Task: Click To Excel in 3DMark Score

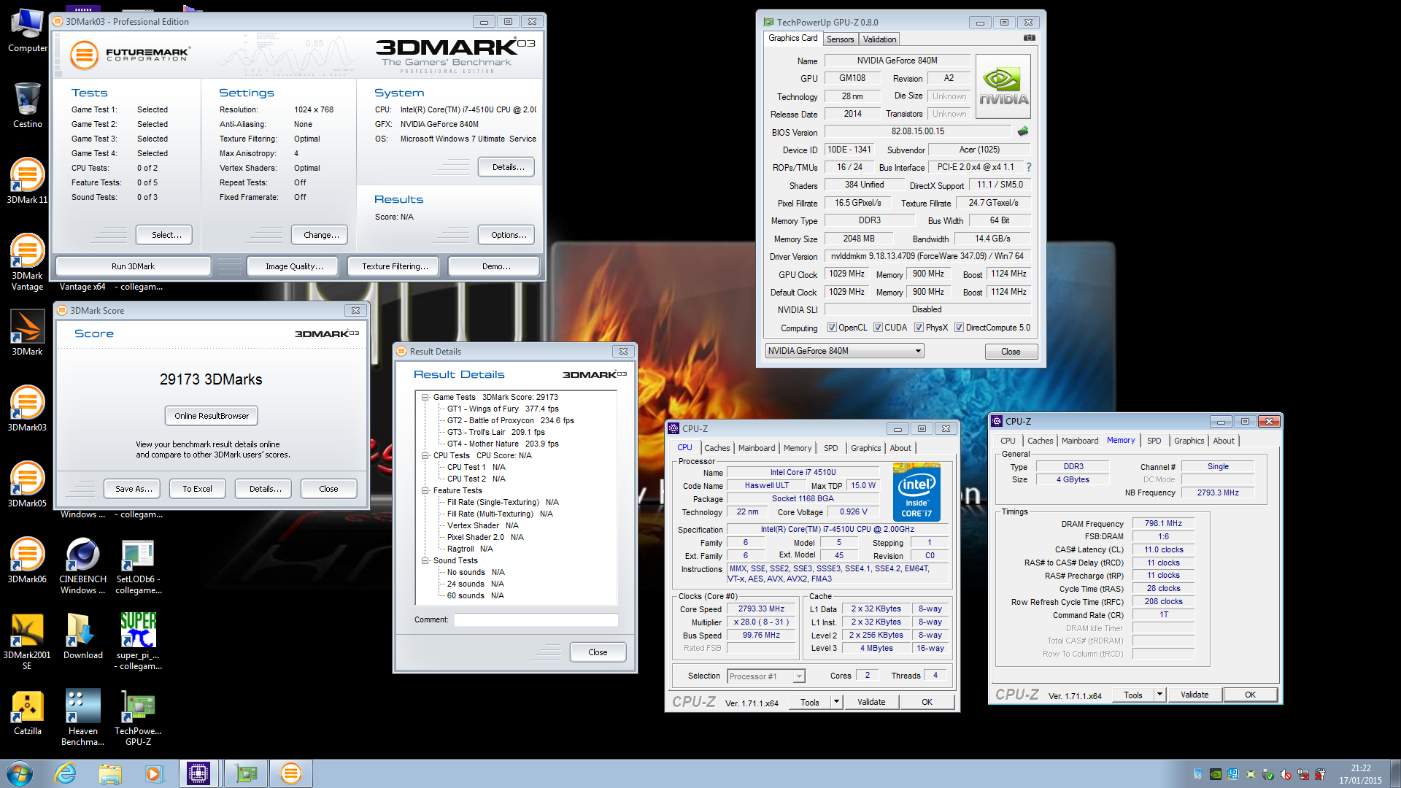Action: [197, 489]
